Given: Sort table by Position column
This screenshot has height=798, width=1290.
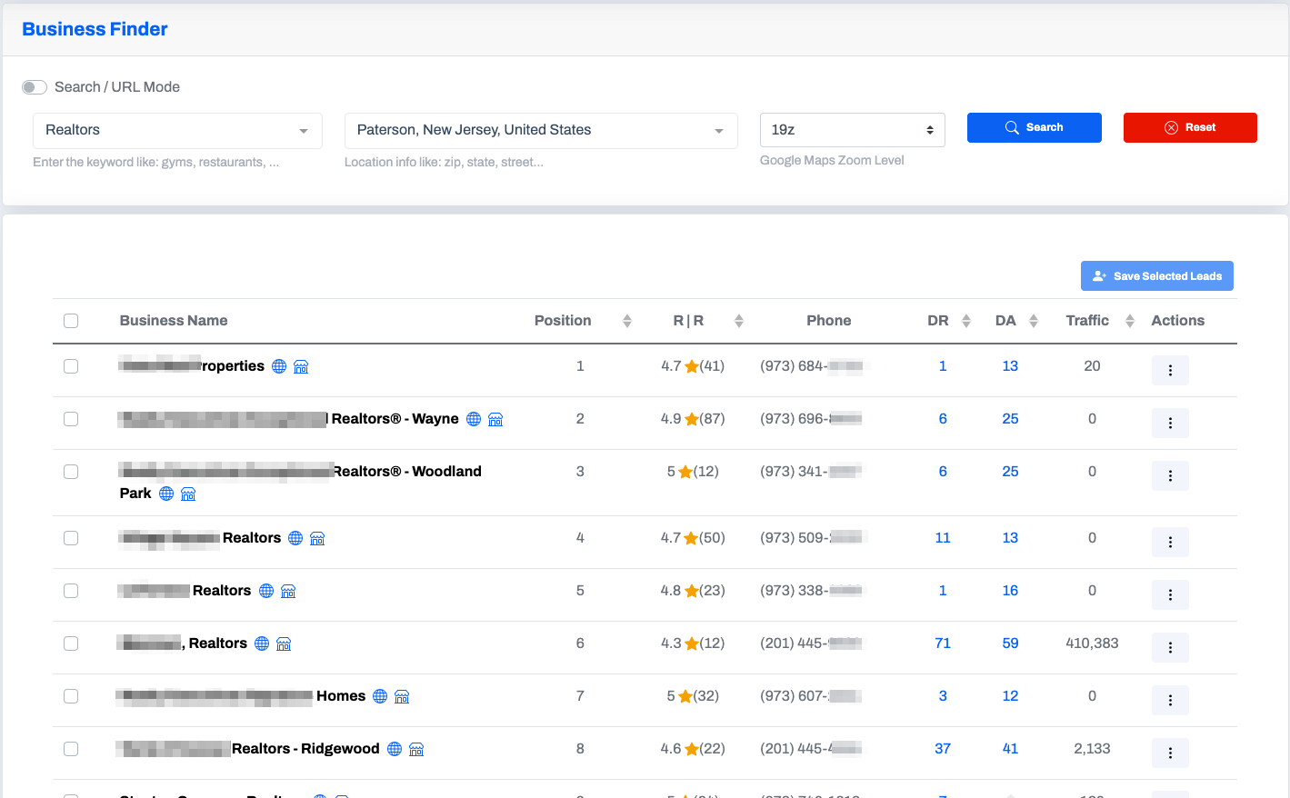Looking at the screenshot, I should (627, 321).
